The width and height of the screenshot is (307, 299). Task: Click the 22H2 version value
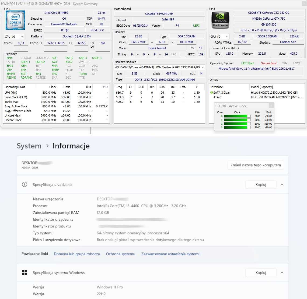(101, 294)
